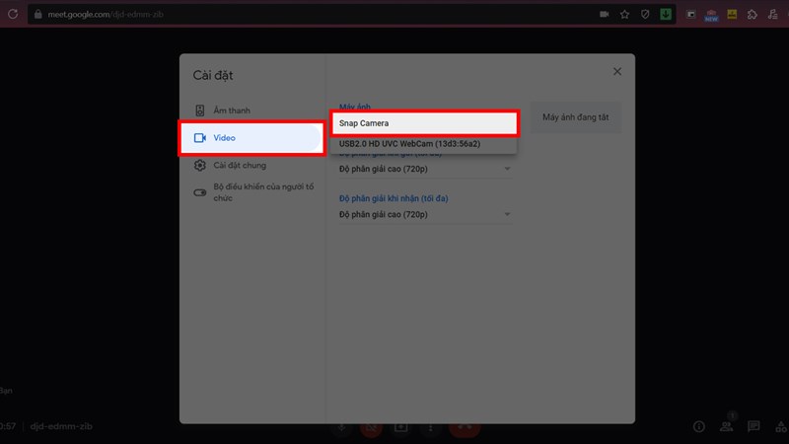Open the browser extensions puzzle icon
The image size is (789, 444).
[753, 15]
